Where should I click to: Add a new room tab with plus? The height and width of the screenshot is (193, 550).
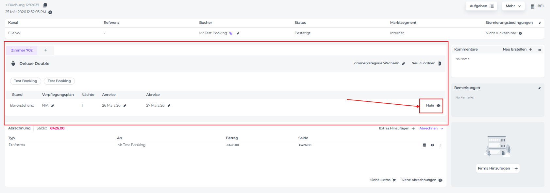pos(46,50)
